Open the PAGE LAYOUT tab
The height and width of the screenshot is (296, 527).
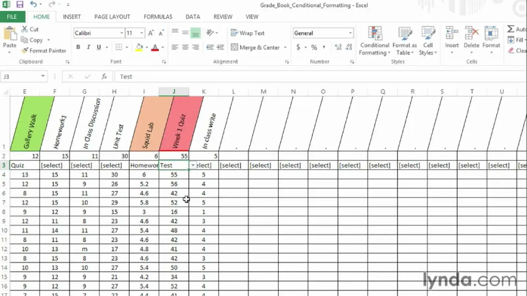(112, 17)
